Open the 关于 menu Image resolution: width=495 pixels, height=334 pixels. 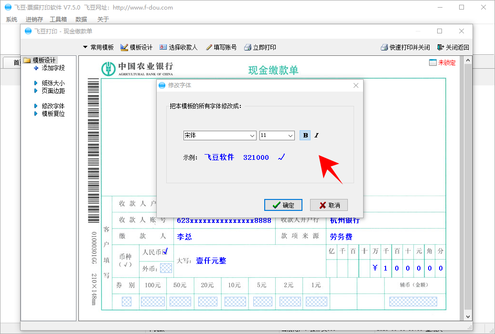(x=103, y=19)
